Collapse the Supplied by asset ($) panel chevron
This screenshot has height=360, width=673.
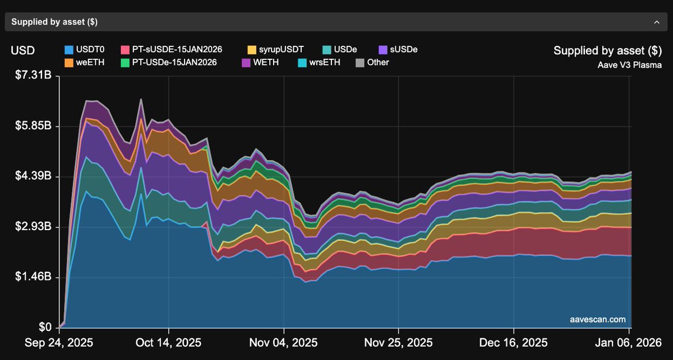pyautogui.click(x=656, y=22)
